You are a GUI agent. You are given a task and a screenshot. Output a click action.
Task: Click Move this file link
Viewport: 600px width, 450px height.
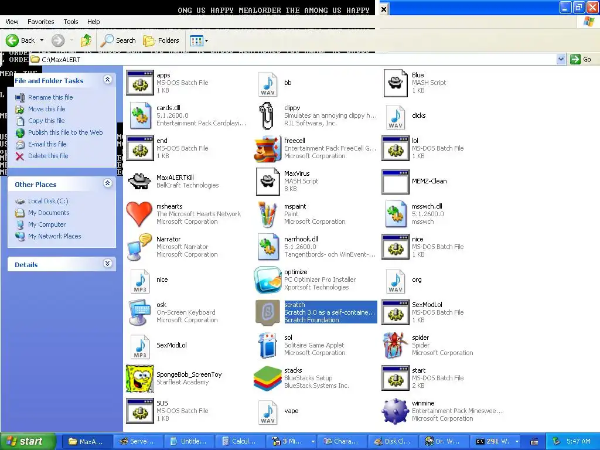point(47,109)
